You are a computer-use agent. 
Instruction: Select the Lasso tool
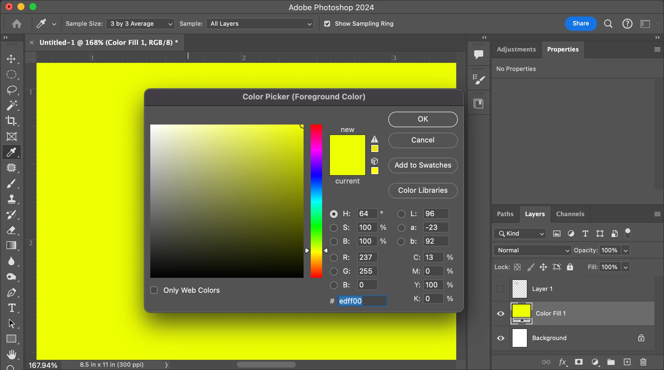point(11,90)
